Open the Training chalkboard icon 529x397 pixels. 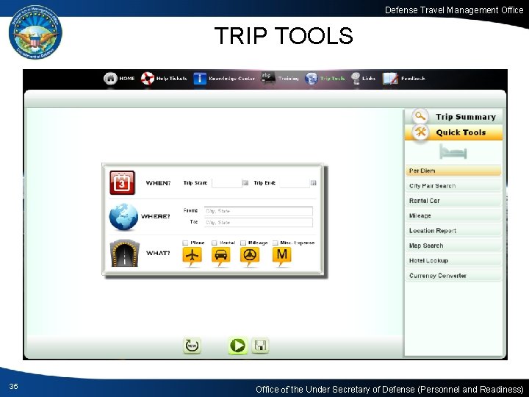click(268, 78)
